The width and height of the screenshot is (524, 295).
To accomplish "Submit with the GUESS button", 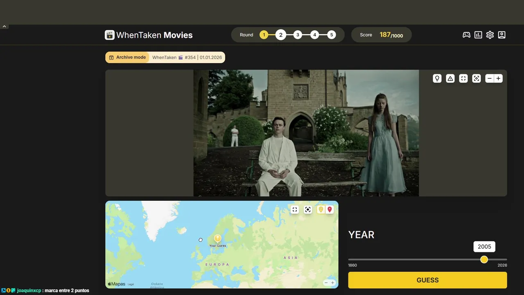I will [x=427, y=280].
